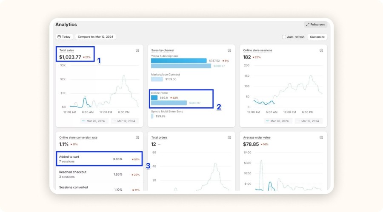
Task: Toggle Mar 20, 2024 legend in sessions chart
Action: pos(277,121)
